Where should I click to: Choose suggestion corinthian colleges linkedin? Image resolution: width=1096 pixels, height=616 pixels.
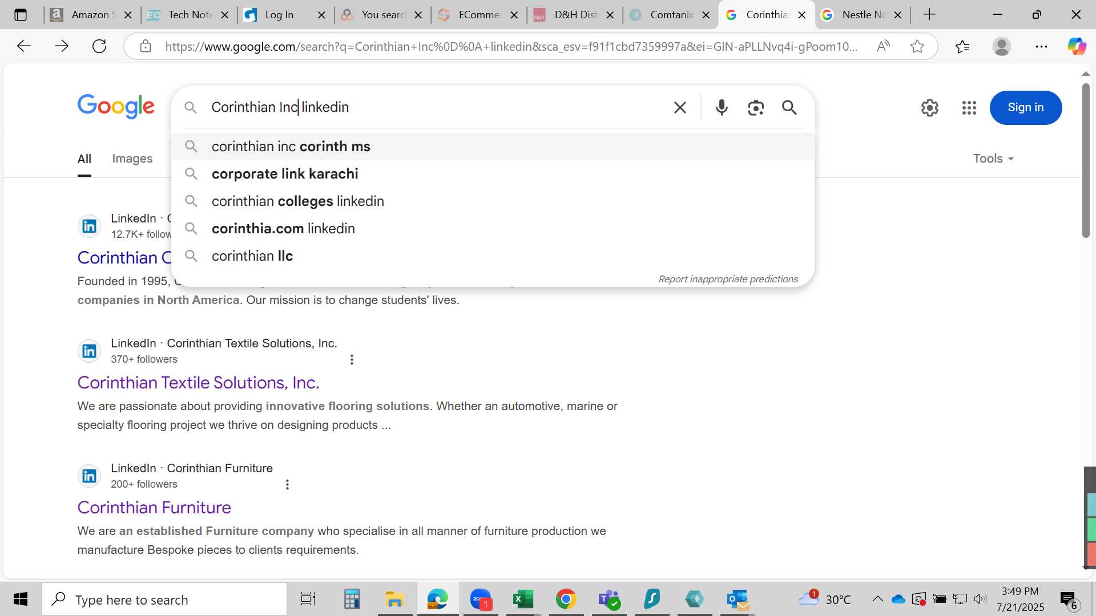[x=493, y=201]
